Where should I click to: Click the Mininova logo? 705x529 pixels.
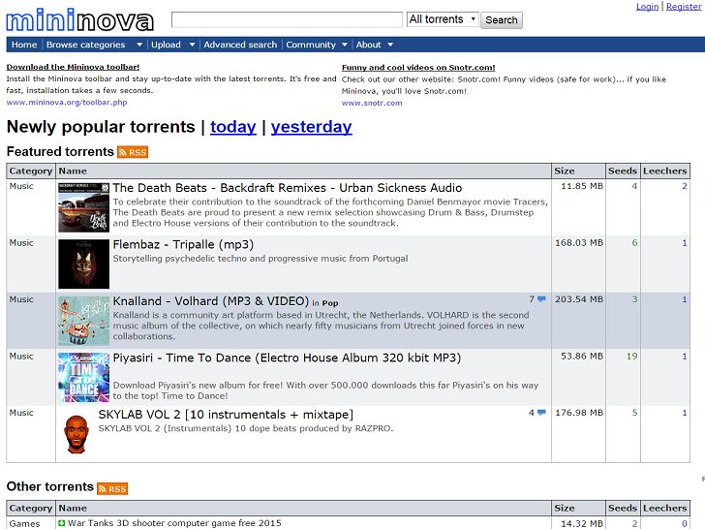point(80,20)
